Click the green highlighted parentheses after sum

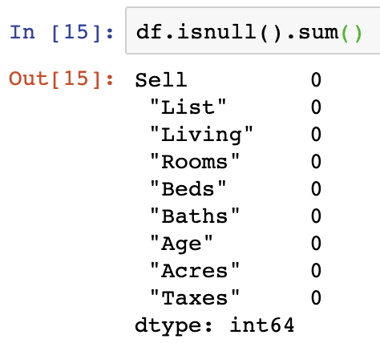pos(352,33)
